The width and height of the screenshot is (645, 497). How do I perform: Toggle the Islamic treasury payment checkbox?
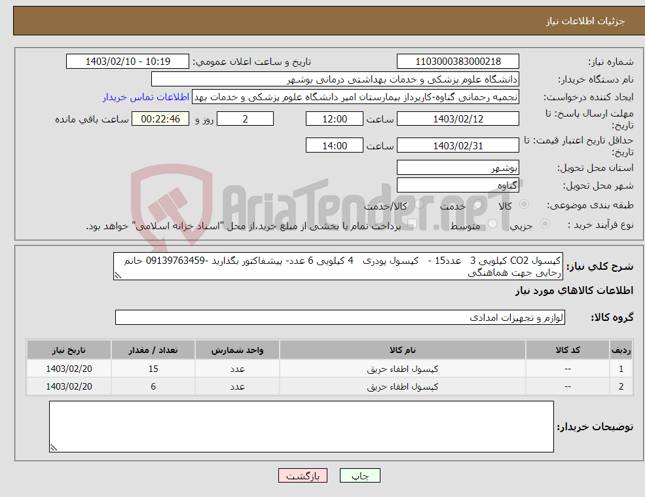click(x=412, y=224)
